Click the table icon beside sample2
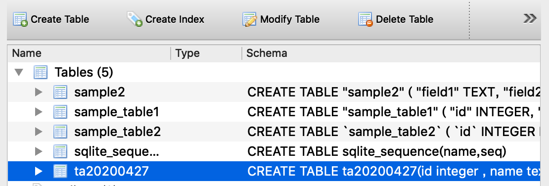 pos(60,93)
